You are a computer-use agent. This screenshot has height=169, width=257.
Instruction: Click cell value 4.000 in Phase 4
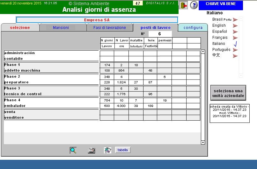[x=121, y=106]
